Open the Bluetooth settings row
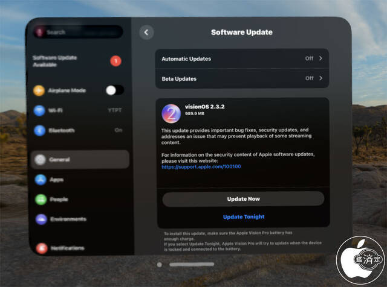 (79, 130)
